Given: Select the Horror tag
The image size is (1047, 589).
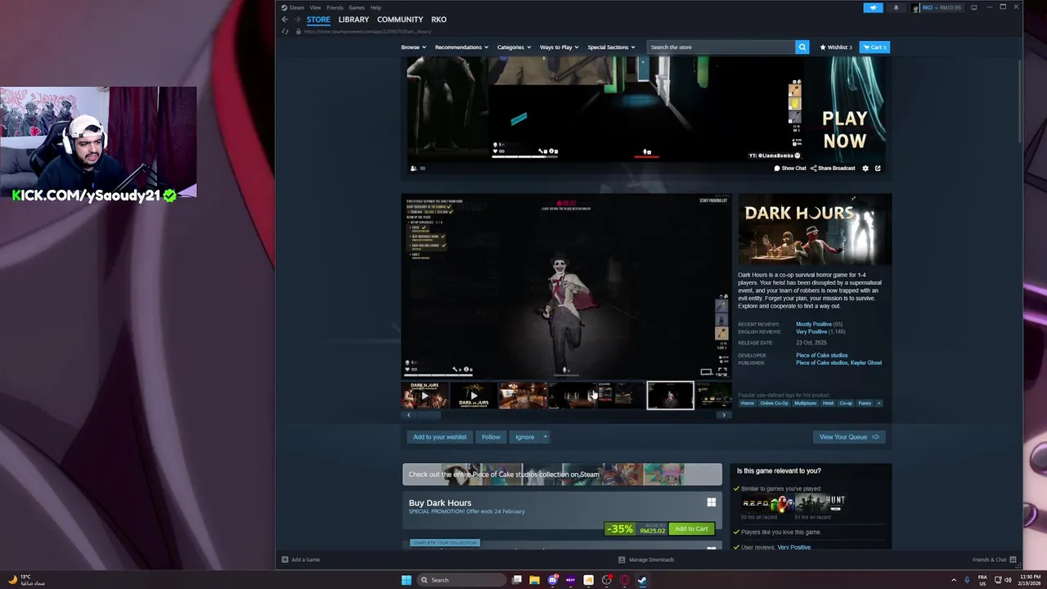Looking at the screenshot, I should (x=747, y=403).
